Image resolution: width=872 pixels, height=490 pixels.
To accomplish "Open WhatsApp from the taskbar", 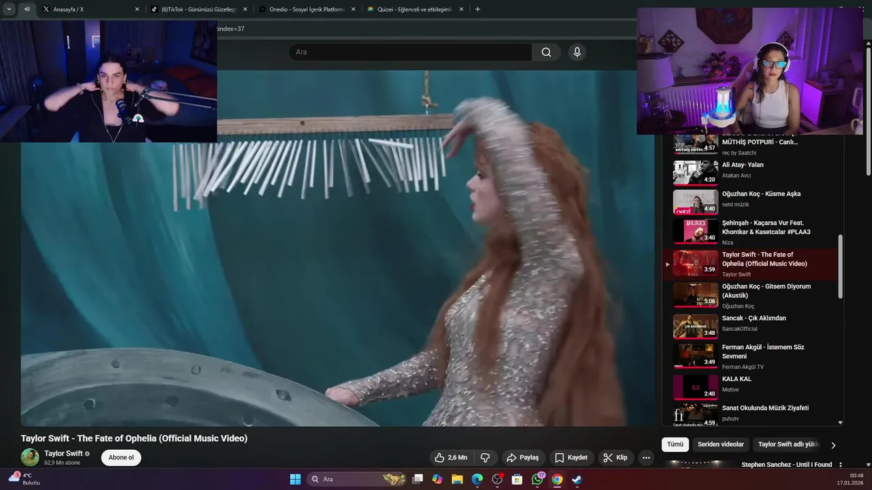I will [538, 479].
